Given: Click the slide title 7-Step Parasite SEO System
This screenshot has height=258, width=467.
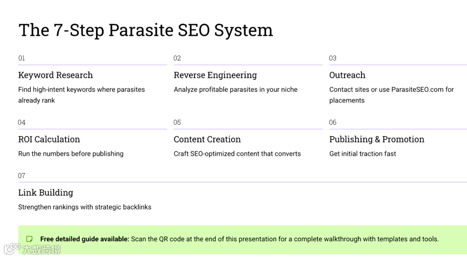Looking at the screenshot, I should coord(146,30).
